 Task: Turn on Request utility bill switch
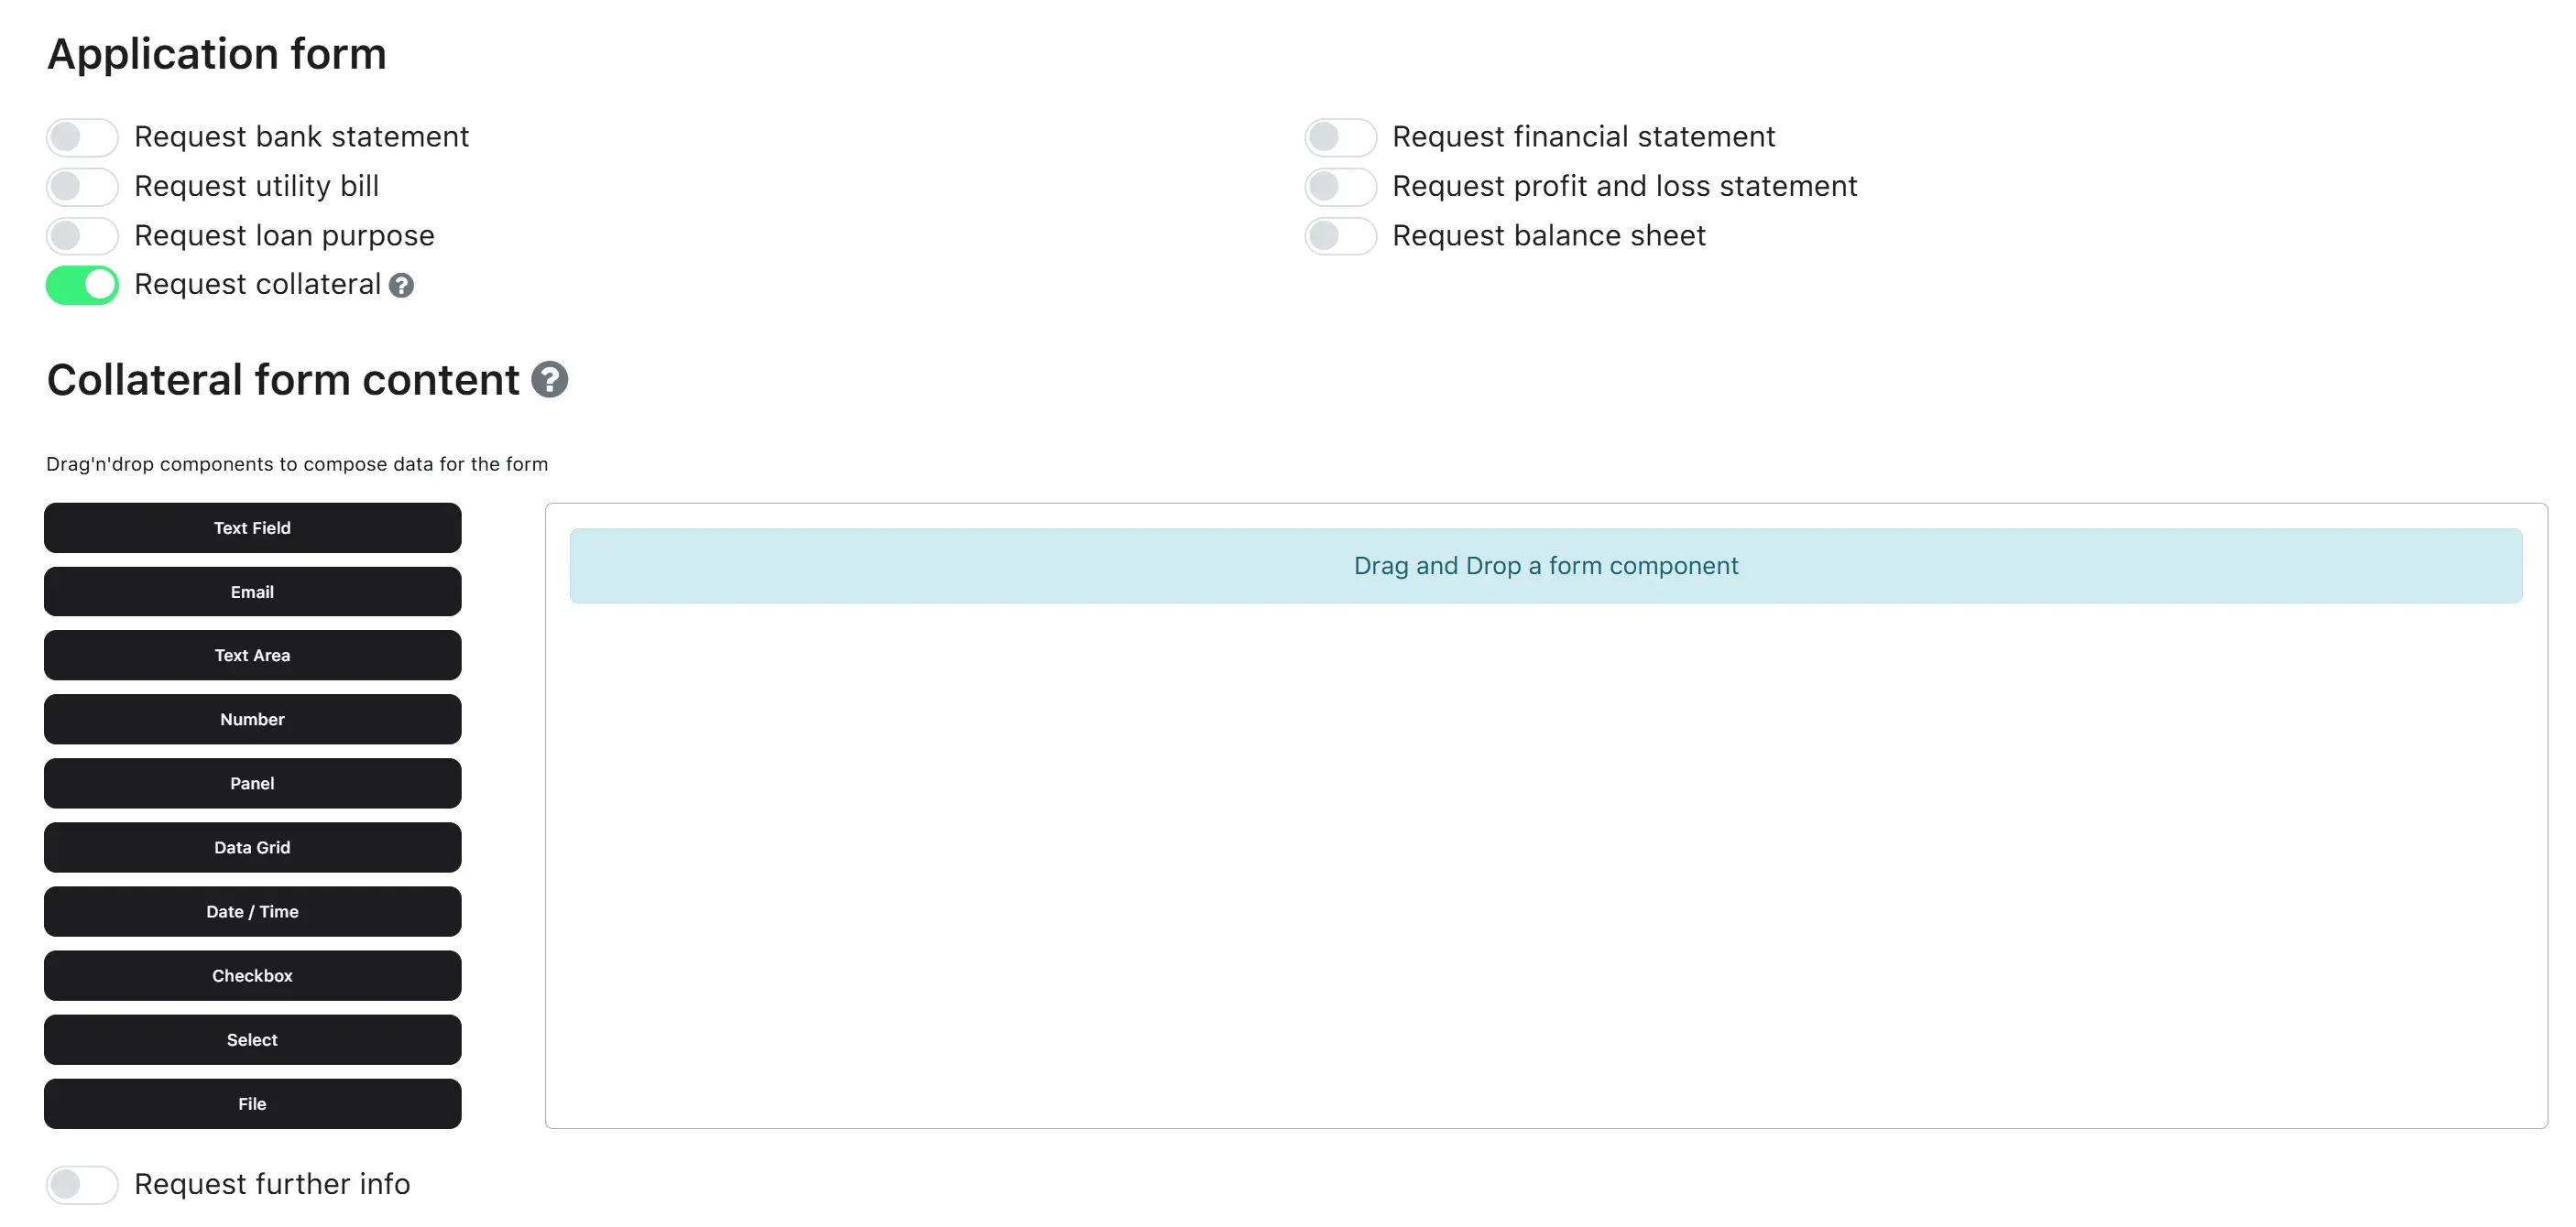point(82,186)
